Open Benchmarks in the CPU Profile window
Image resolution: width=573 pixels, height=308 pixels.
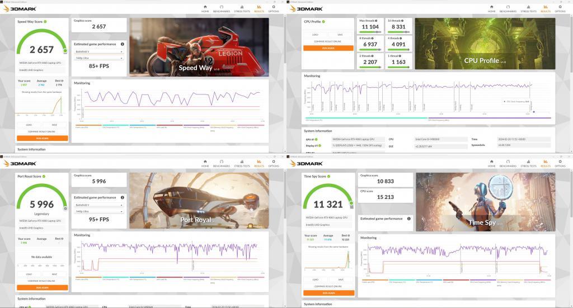(x=508, y=8)
